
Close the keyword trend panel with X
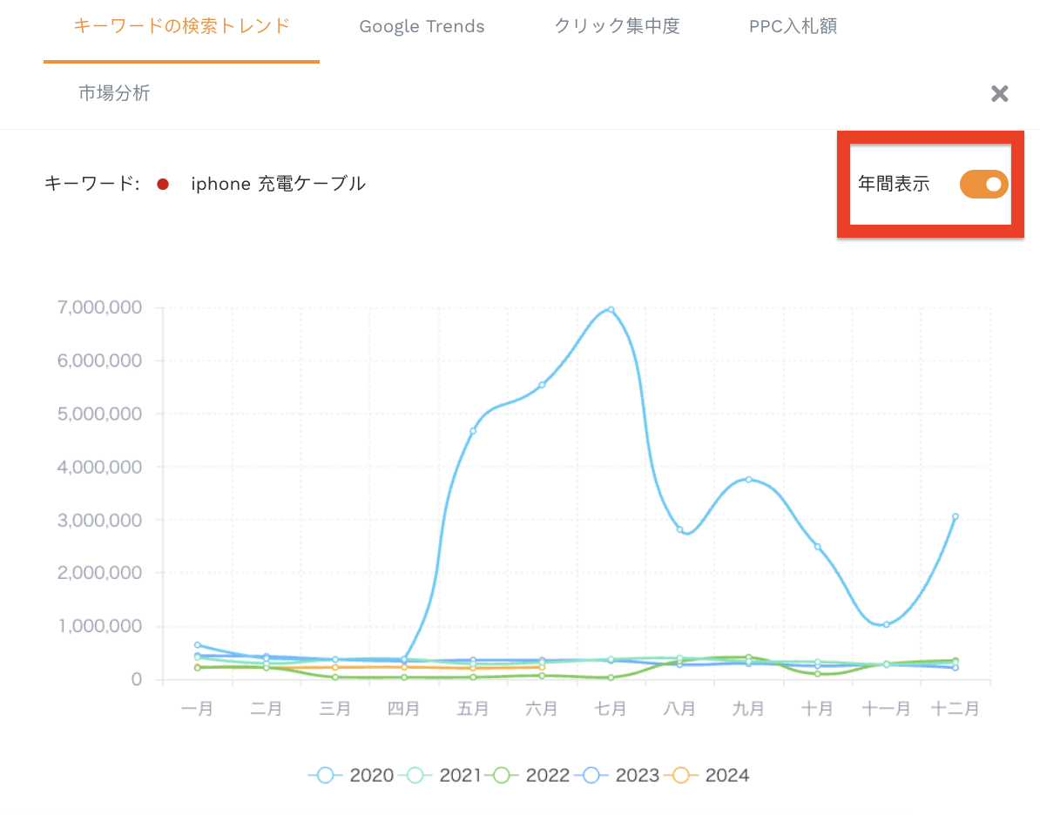[1000, 93]
